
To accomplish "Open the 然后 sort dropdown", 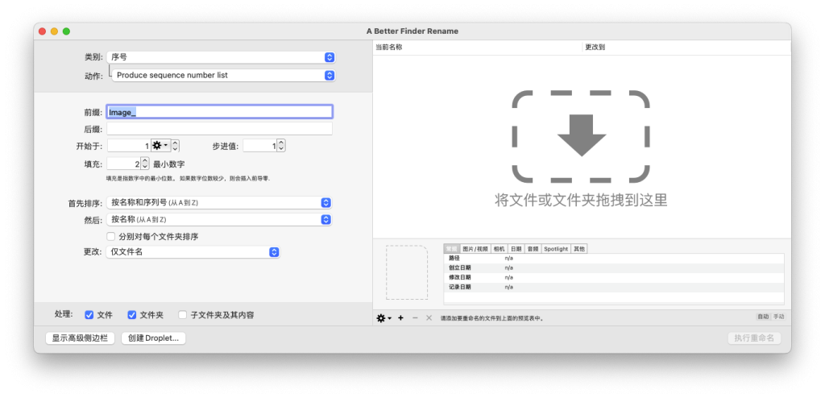I will (219, 219).
